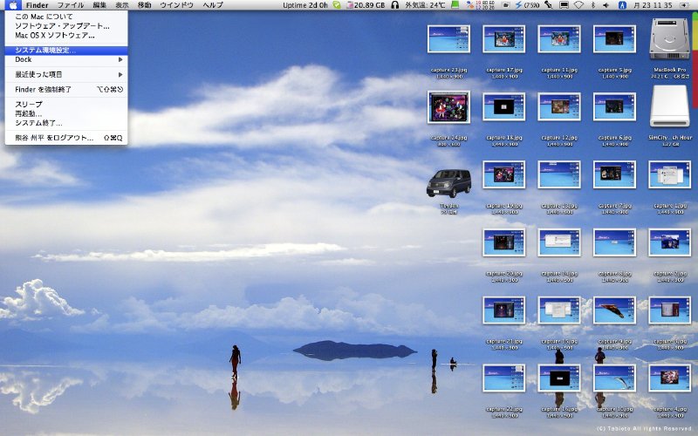Select the capture 6.jpg thumbnail
Viewport: 698px width, 436px height.
614,106
